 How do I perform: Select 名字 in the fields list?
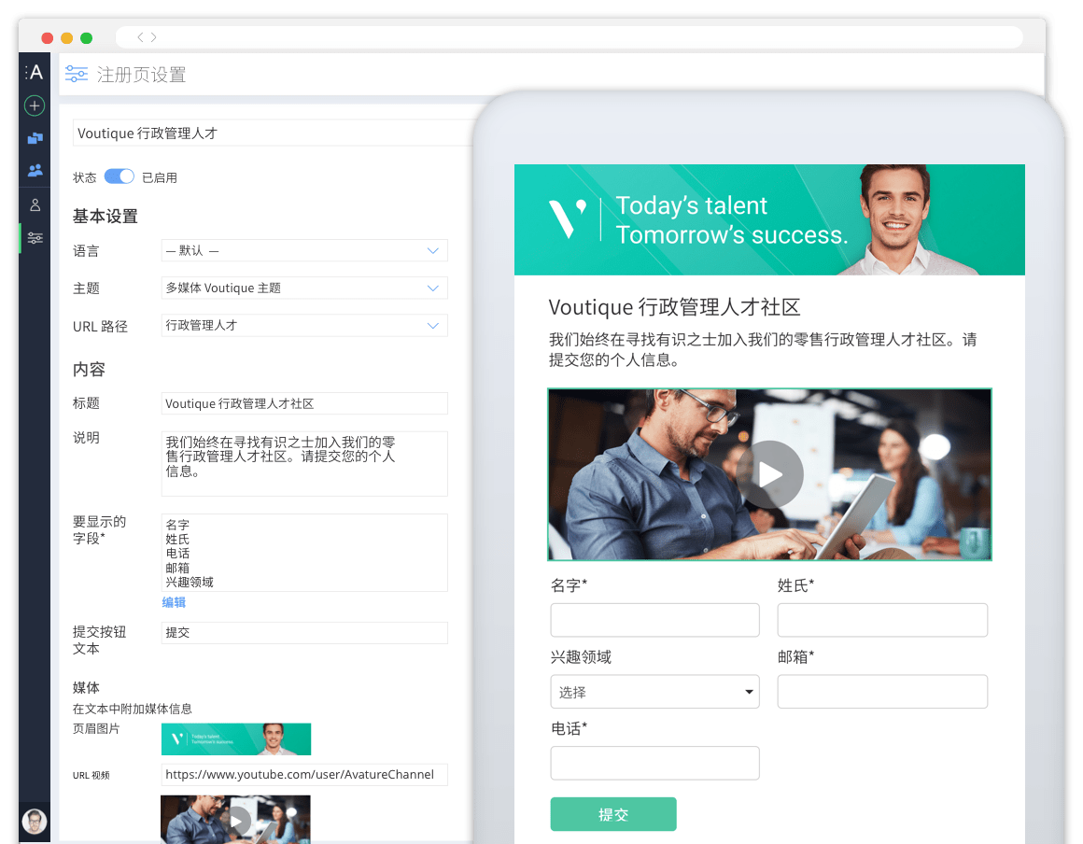coord(177,525)
